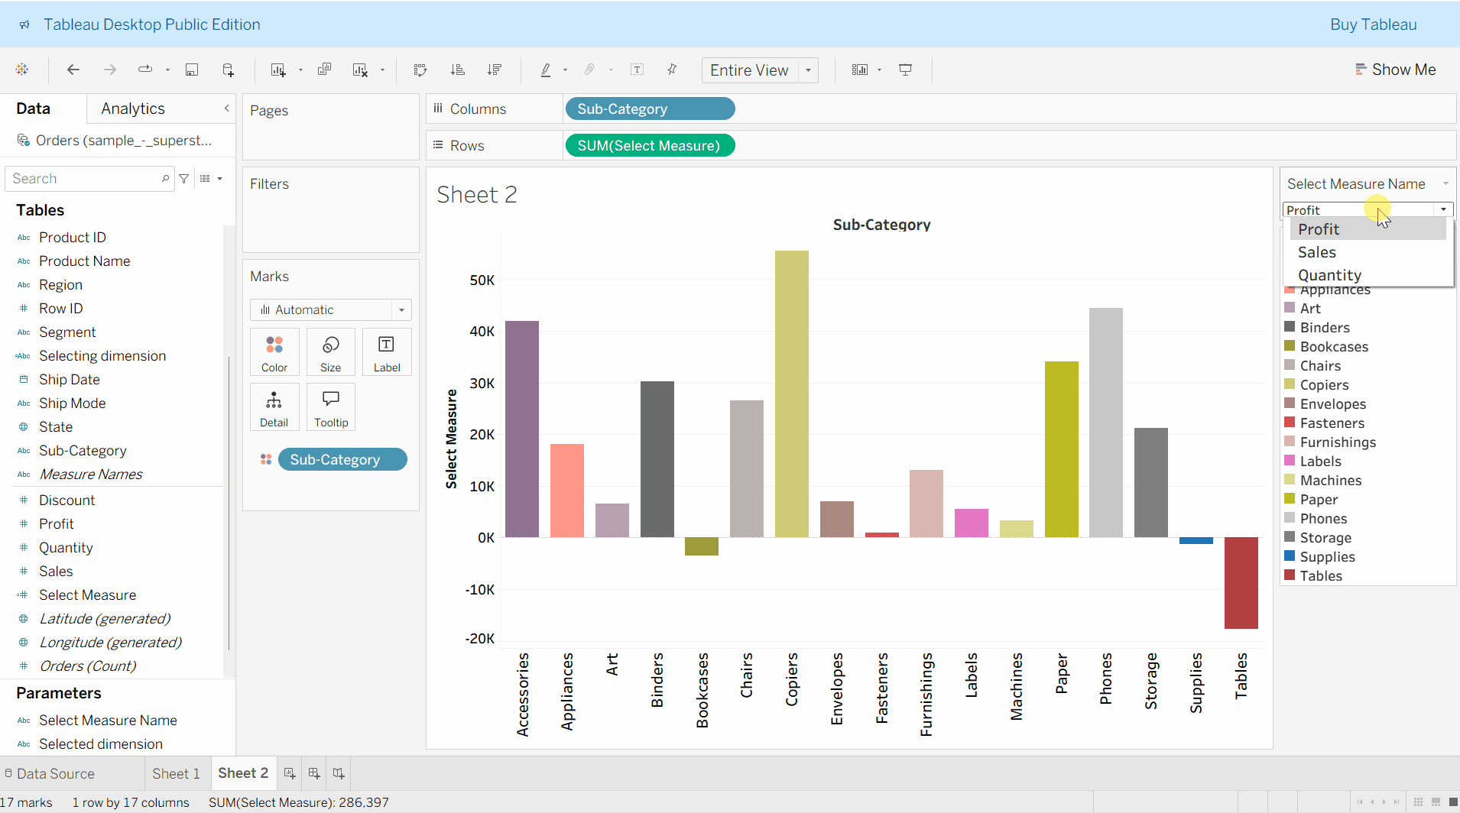Switch to the Analytics tab
Image resolution: width=1460 pixels, height=813 pixels.
coord(133,109)
